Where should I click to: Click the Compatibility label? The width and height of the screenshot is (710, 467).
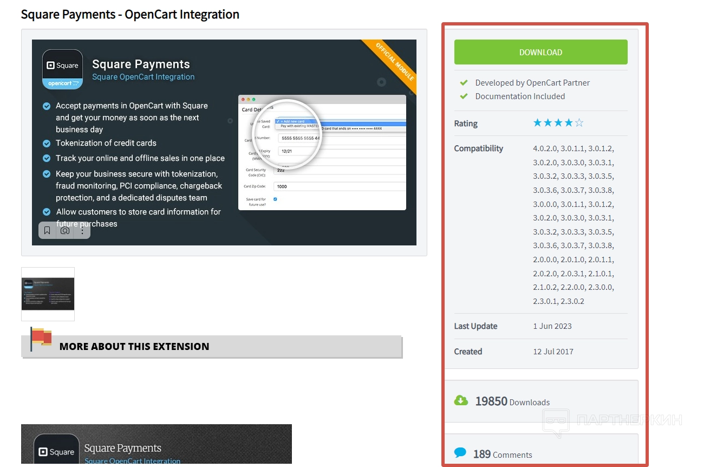pos(479,148)
